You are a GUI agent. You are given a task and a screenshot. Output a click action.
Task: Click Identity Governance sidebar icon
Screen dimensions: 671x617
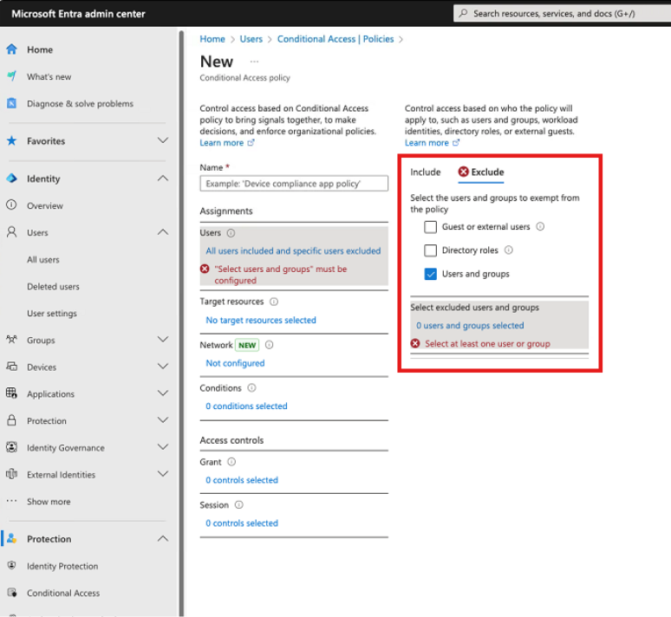pyautogui.click(x=12, y=447)
